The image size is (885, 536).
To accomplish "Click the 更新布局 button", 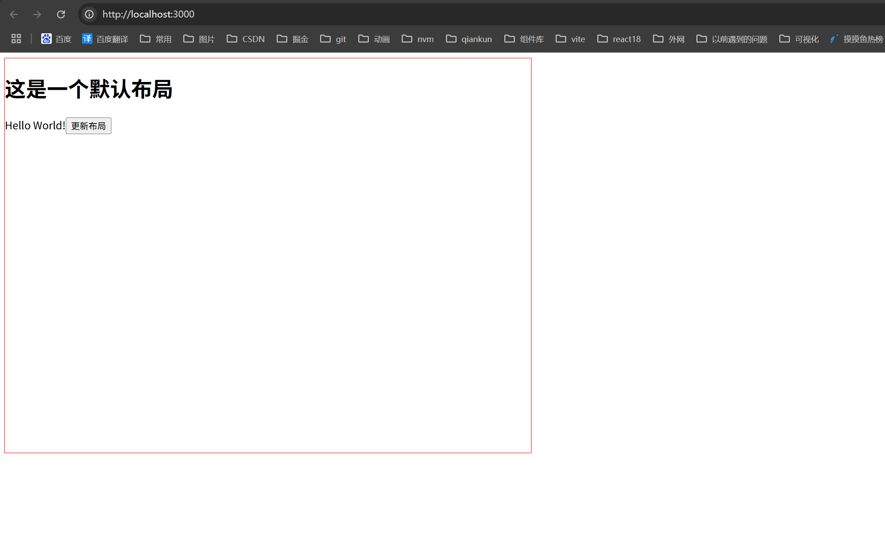I will coord(88,126).
